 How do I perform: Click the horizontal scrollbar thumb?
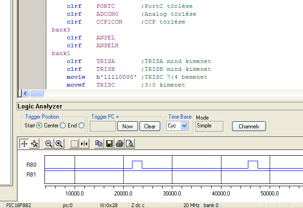pyautogui.click(x=37, y=94)
